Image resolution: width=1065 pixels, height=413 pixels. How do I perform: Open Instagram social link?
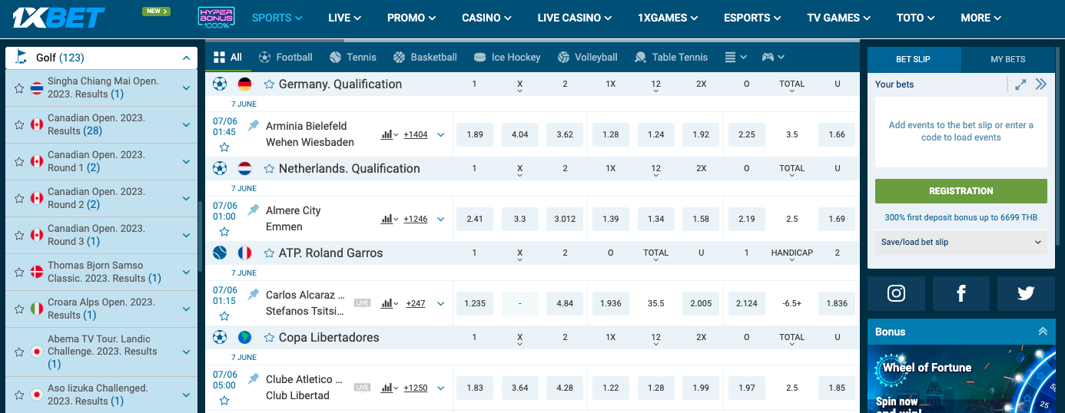click(896, 293)
